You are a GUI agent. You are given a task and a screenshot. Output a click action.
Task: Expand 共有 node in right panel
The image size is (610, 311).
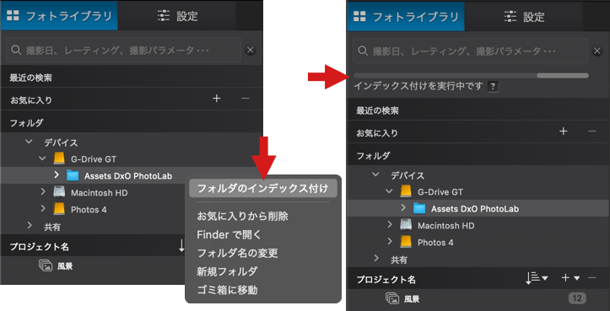pyautogui.click(x=375, y=258)
